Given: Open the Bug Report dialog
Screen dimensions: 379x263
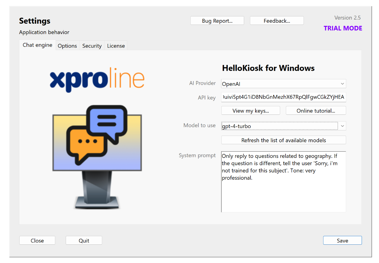Looking at the screenshot, I should click(x=217, y=21).
